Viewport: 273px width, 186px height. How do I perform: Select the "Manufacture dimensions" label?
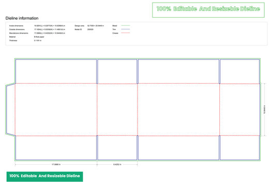[x=19, y=33]
